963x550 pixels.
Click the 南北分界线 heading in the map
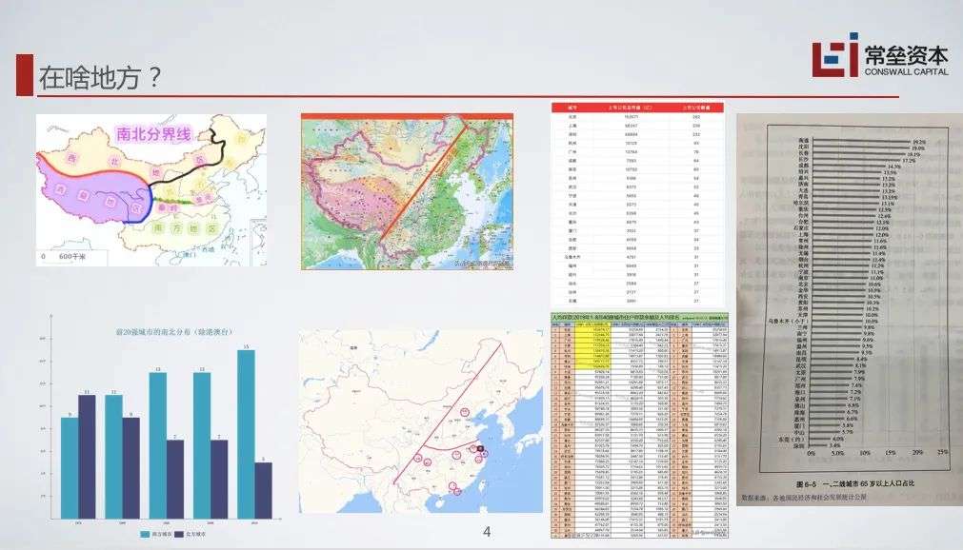coord(154,134)
